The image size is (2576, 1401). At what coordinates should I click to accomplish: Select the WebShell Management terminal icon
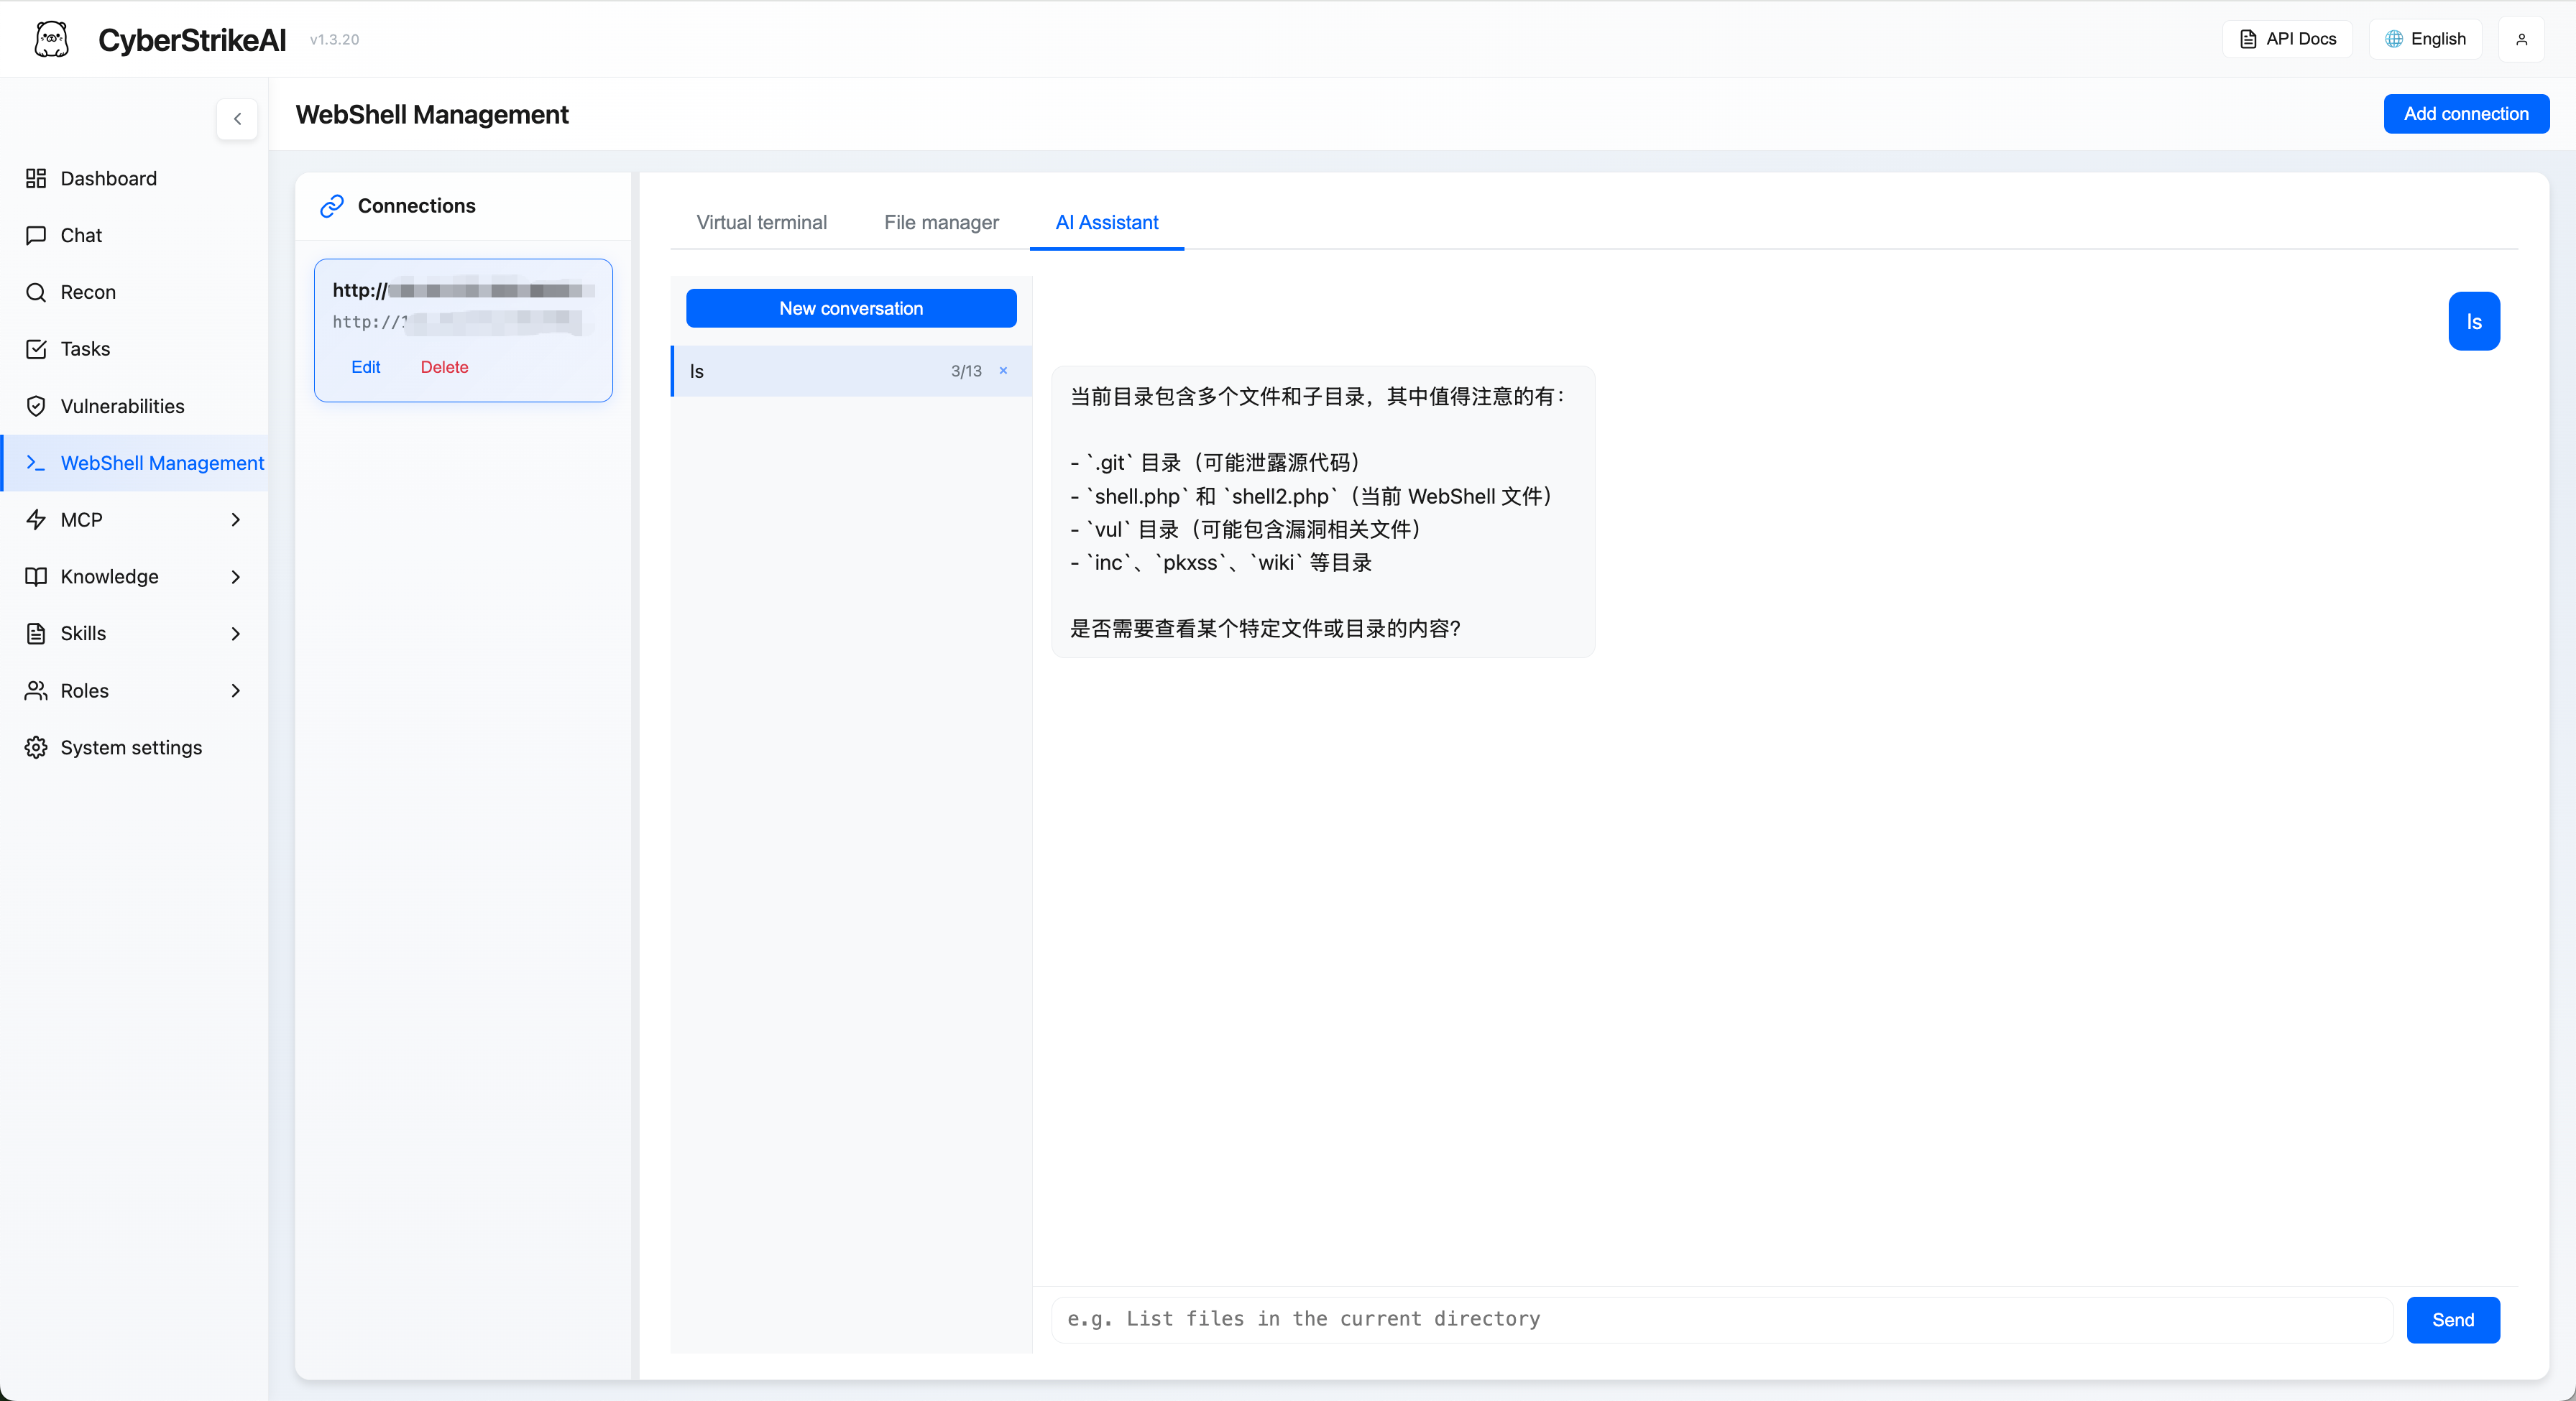(x=36, y=463)
